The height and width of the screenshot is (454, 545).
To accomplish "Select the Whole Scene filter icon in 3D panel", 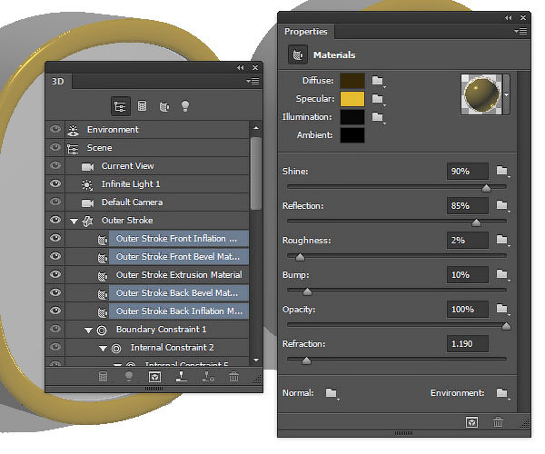I will pyautogui.click(x=120, y=106).
